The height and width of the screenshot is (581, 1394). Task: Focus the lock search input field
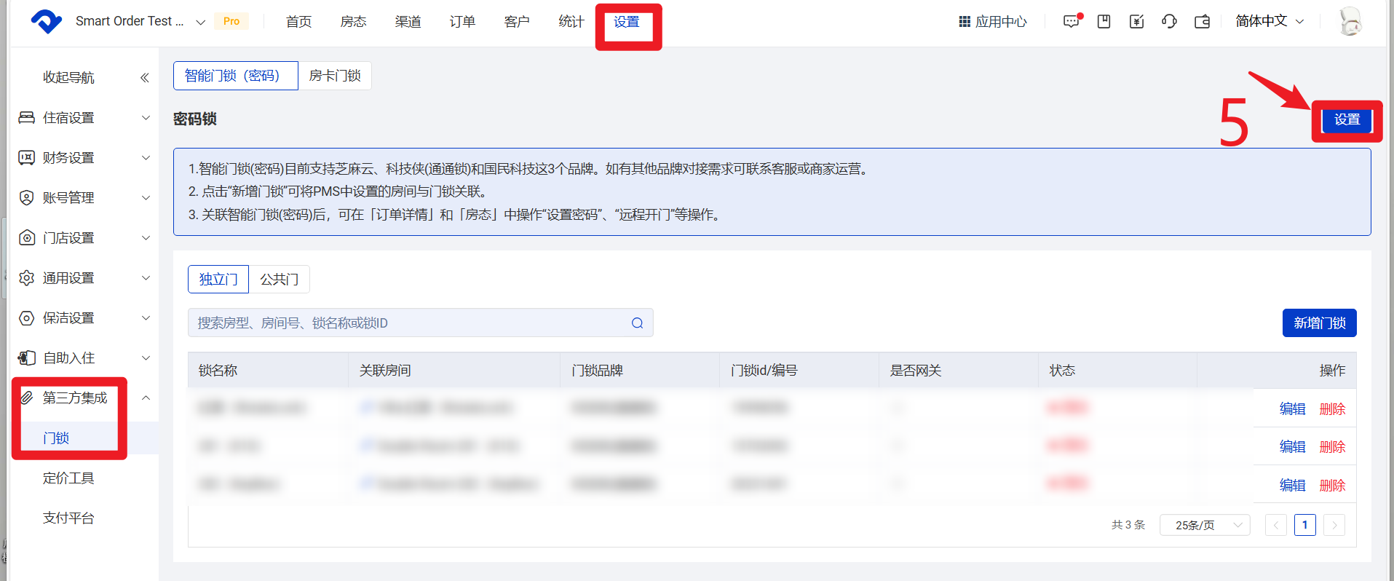[408, 323]
